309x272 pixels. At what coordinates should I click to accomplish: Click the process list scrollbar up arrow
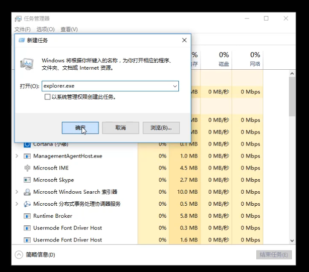(x=292, y=74)
